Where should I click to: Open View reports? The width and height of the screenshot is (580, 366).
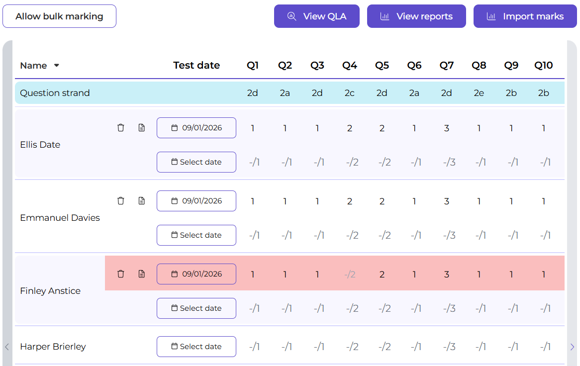[416, 16]
